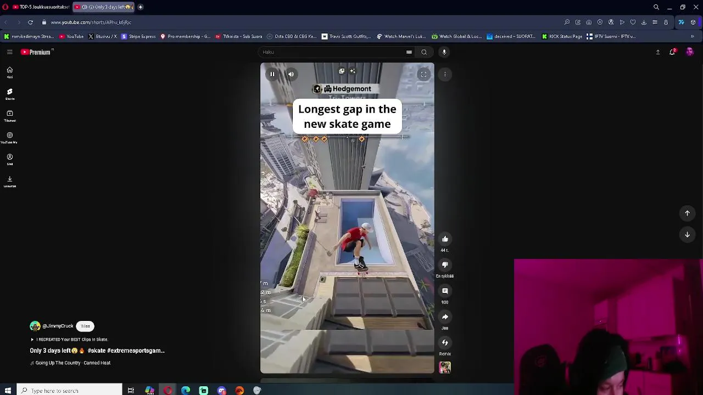Viewport: 703px width, 395px height.
Task: Open the comments panel showing 930
Action: point(445,291)
